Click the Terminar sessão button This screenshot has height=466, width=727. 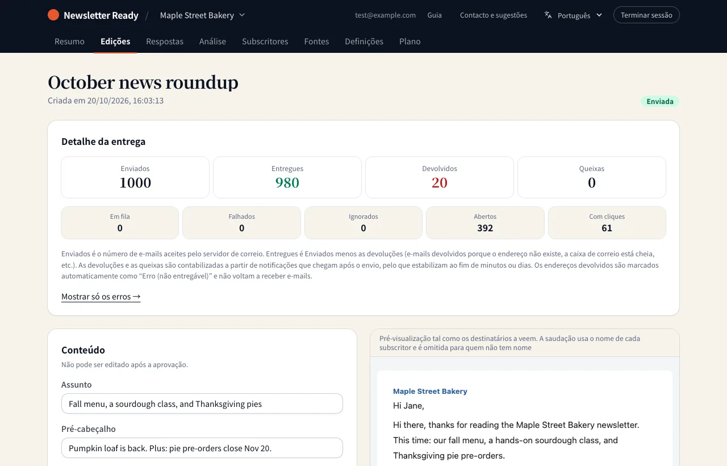point(646,15)
